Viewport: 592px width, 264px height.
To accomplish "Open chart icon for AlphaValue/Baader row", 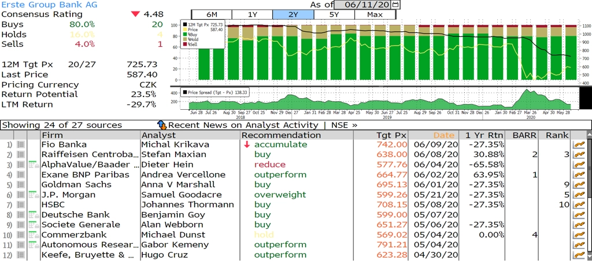I will tap(578, 165).
